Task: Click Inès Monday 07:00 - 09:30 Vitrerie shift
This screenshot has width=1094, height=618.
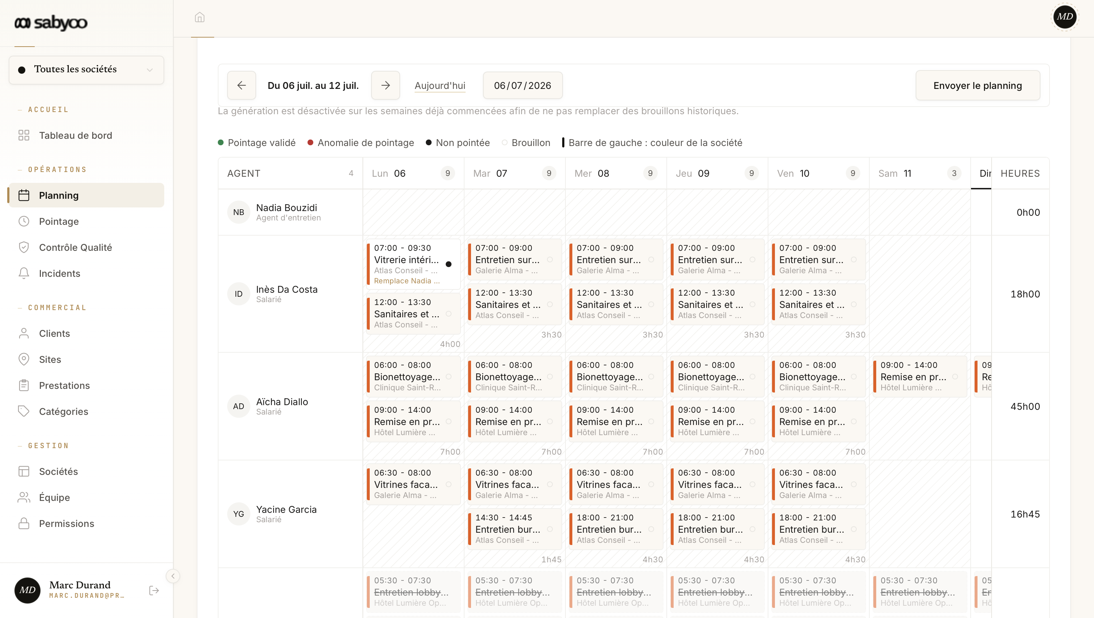Action: (x=414, y=264)
